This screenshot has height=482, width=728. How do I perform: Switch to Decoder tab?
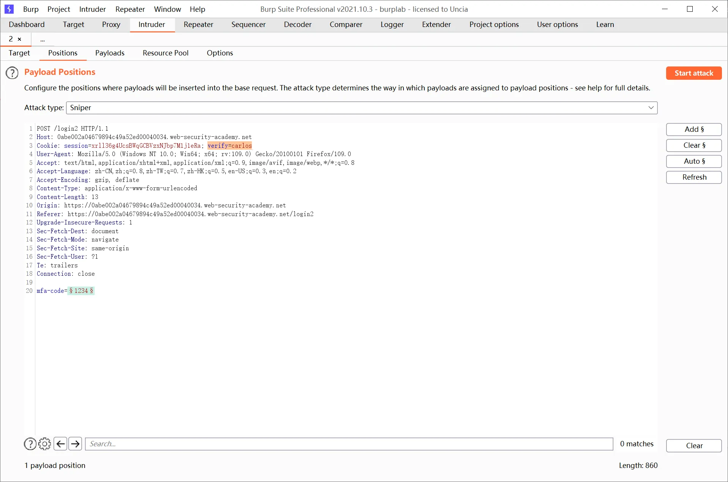coord(298,24)
